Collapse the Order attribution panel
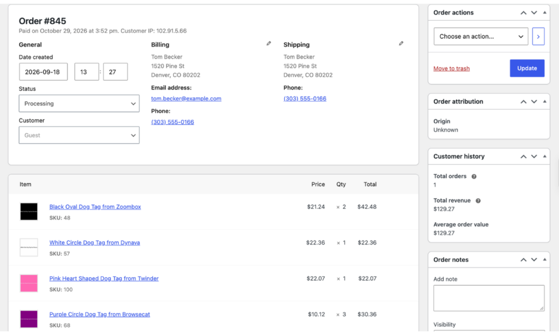This screenshot has height=335, width=559. tap(545, 101)
